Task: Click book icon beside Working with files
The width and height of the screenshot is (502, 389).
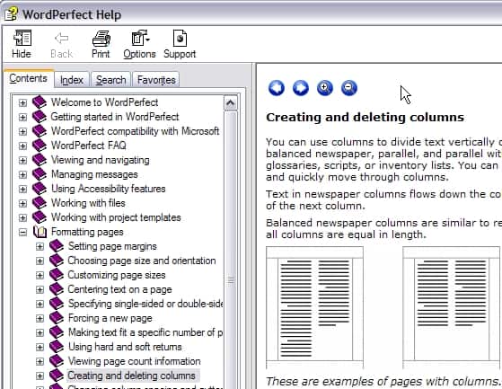Action: click(40, 203)
